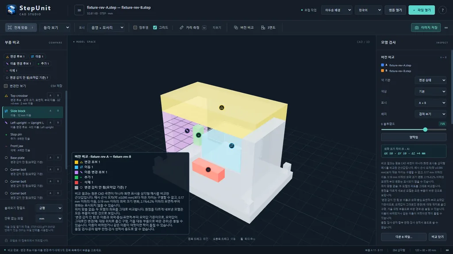Open the 불러오기 정밀도 균형 dropdown
The width and height of the screenshot is (453, 254).
(x=49, y=208)
